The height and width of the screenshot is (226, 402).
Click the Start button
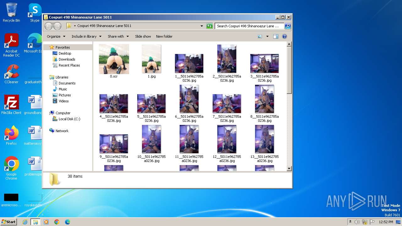click(9, 222)
